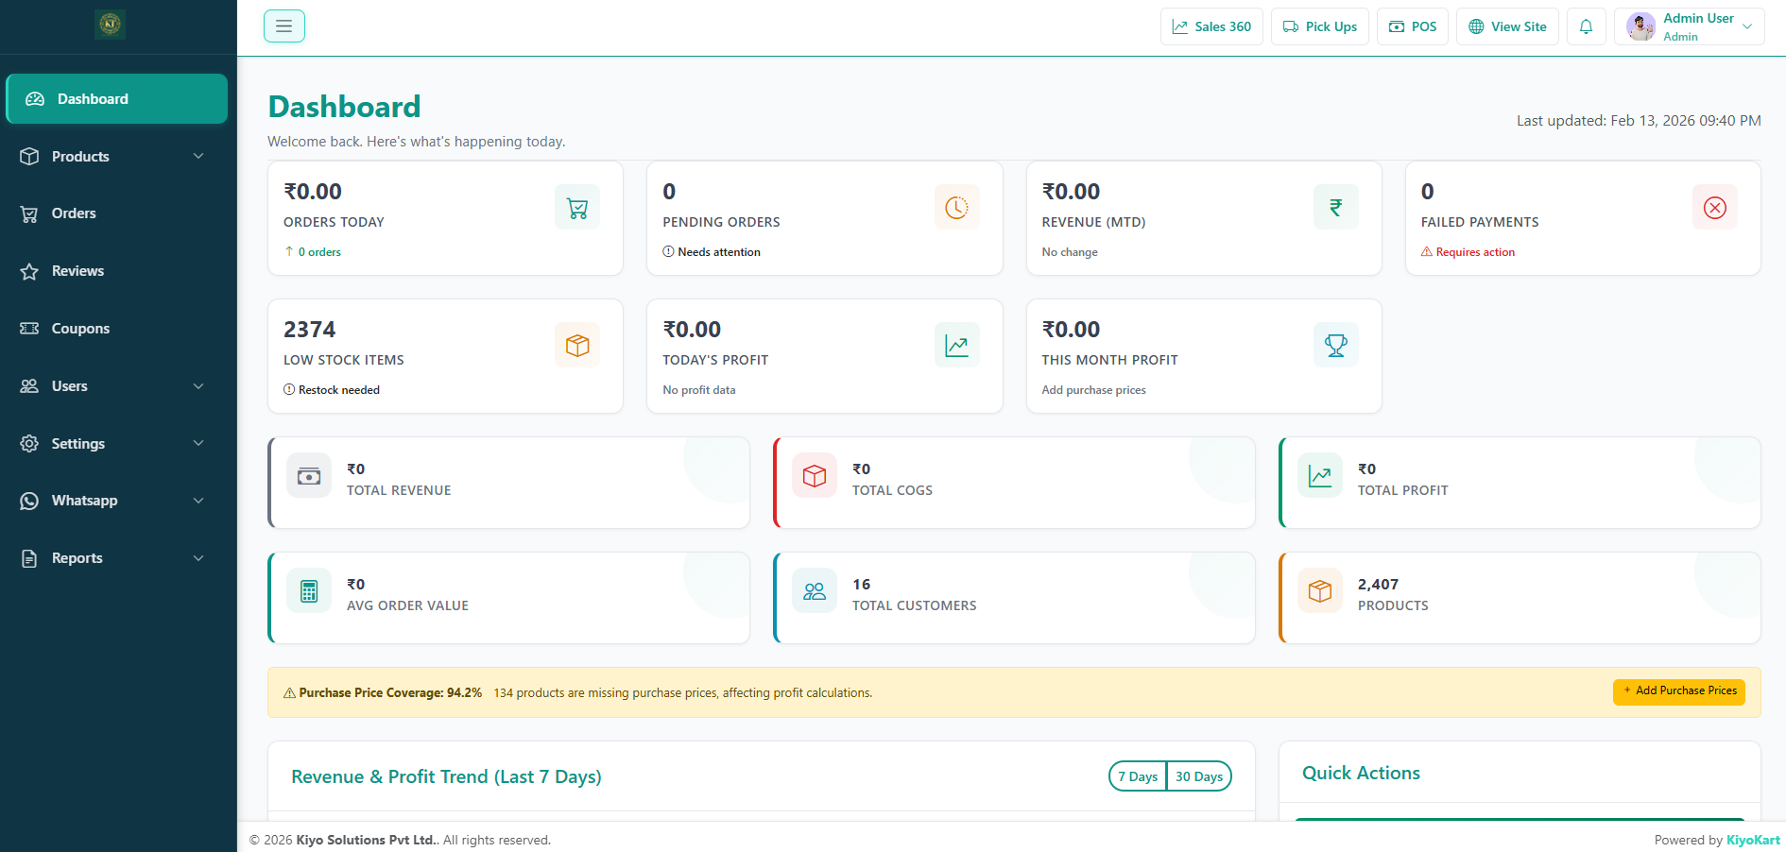Click the shopping cart icon in Orders Today
This screenshot has width=1786, height=852.
click(x=576, y=208)
